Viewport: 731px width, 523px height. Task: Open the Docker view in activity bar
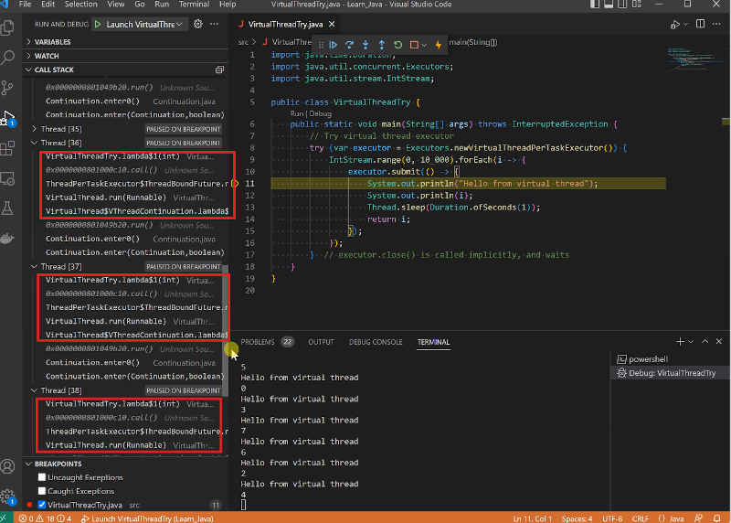point(7,238)
